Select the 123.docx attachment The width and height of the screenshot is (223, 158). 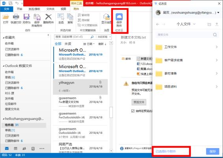[x=144, y=64]
